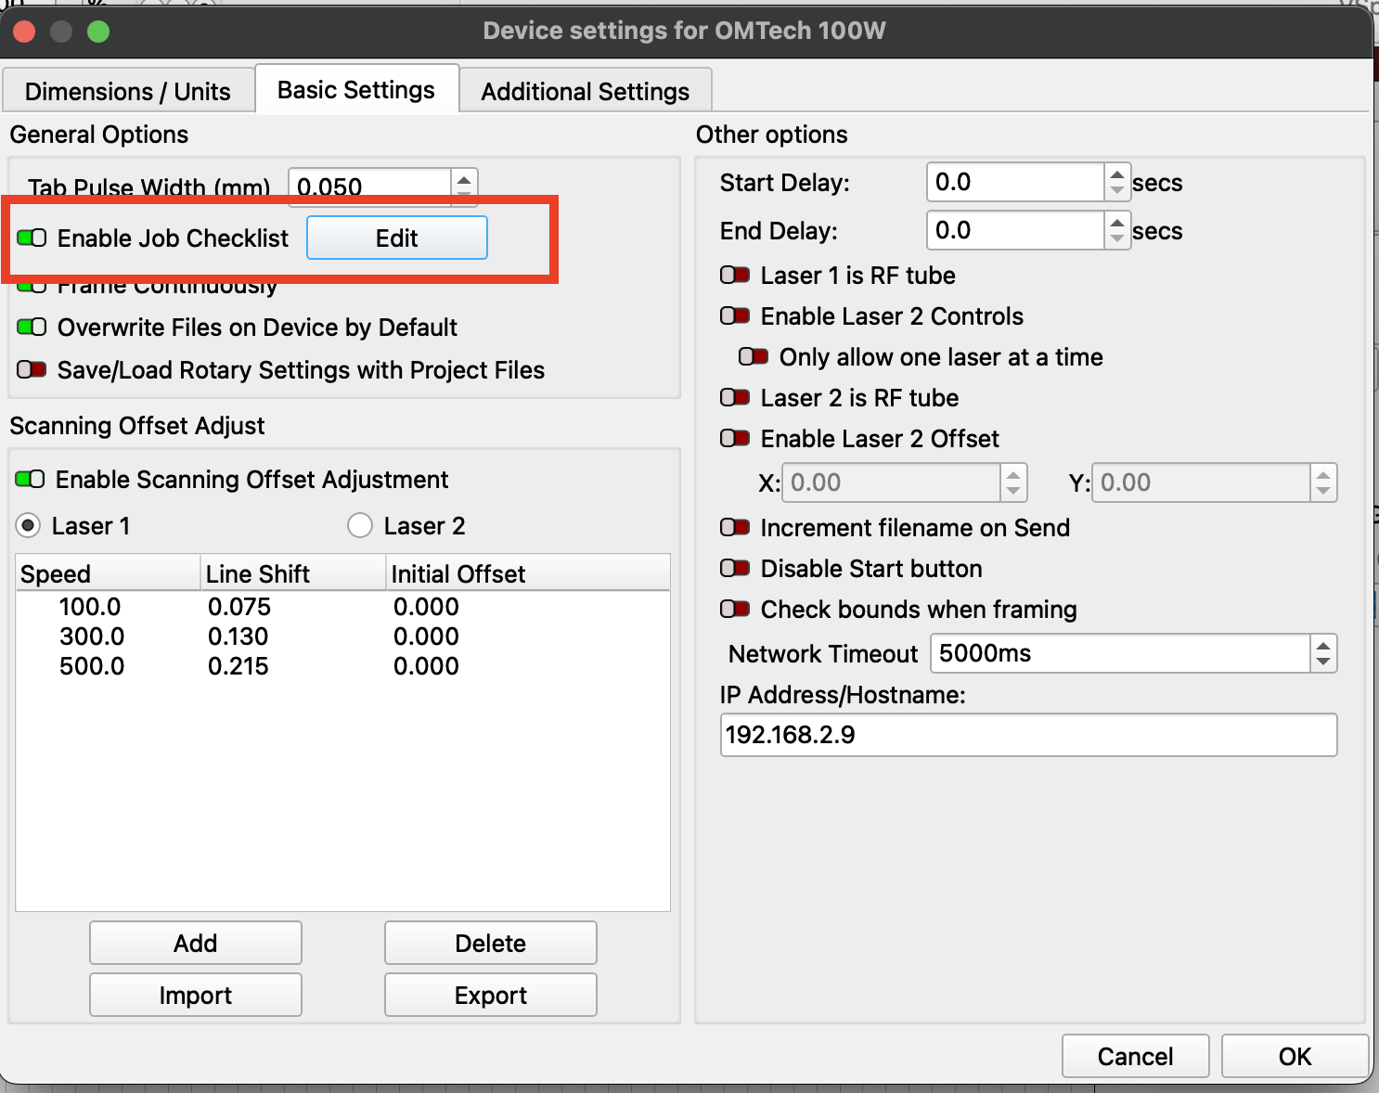This screenshot has height=1093, width=1379.
Task: Select the Laser 2 radio button
Action: [x=360, y=526]
